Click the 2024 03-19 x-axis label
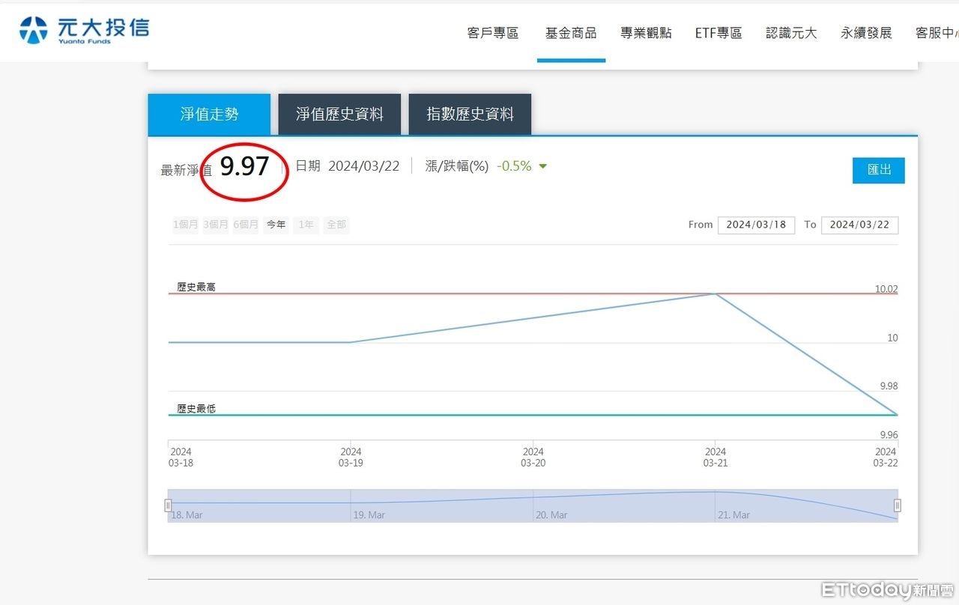959x605 pixels. (x=351, y=457)
